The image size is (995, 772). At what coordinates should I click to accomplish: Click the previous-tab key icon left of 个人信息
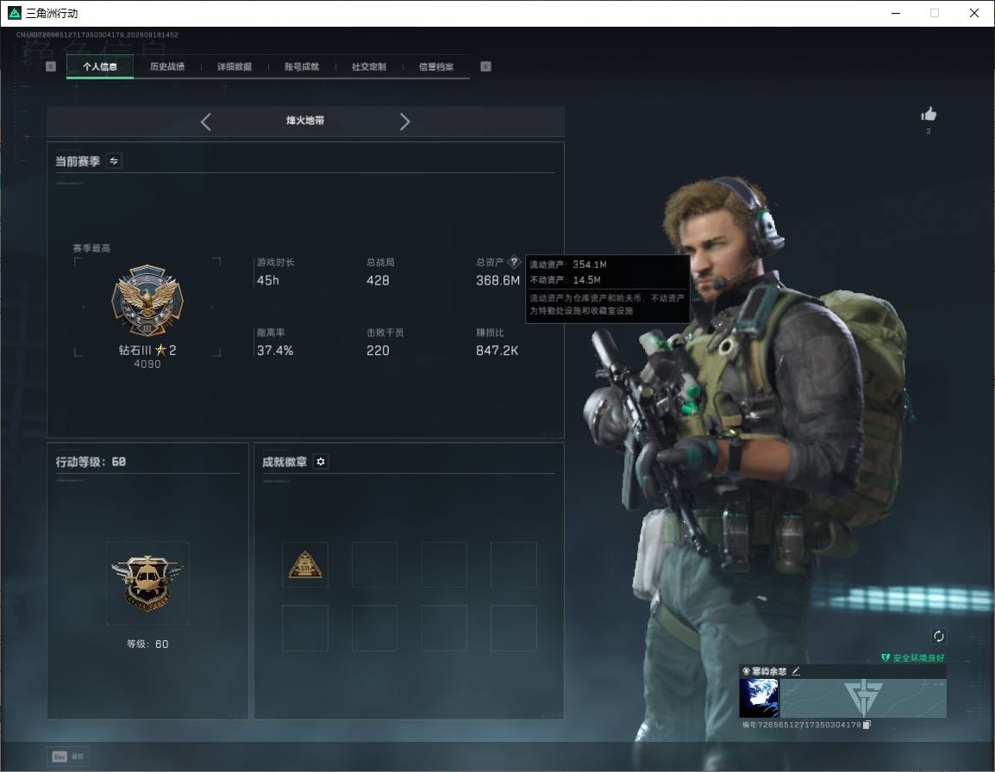pos(51,66)
